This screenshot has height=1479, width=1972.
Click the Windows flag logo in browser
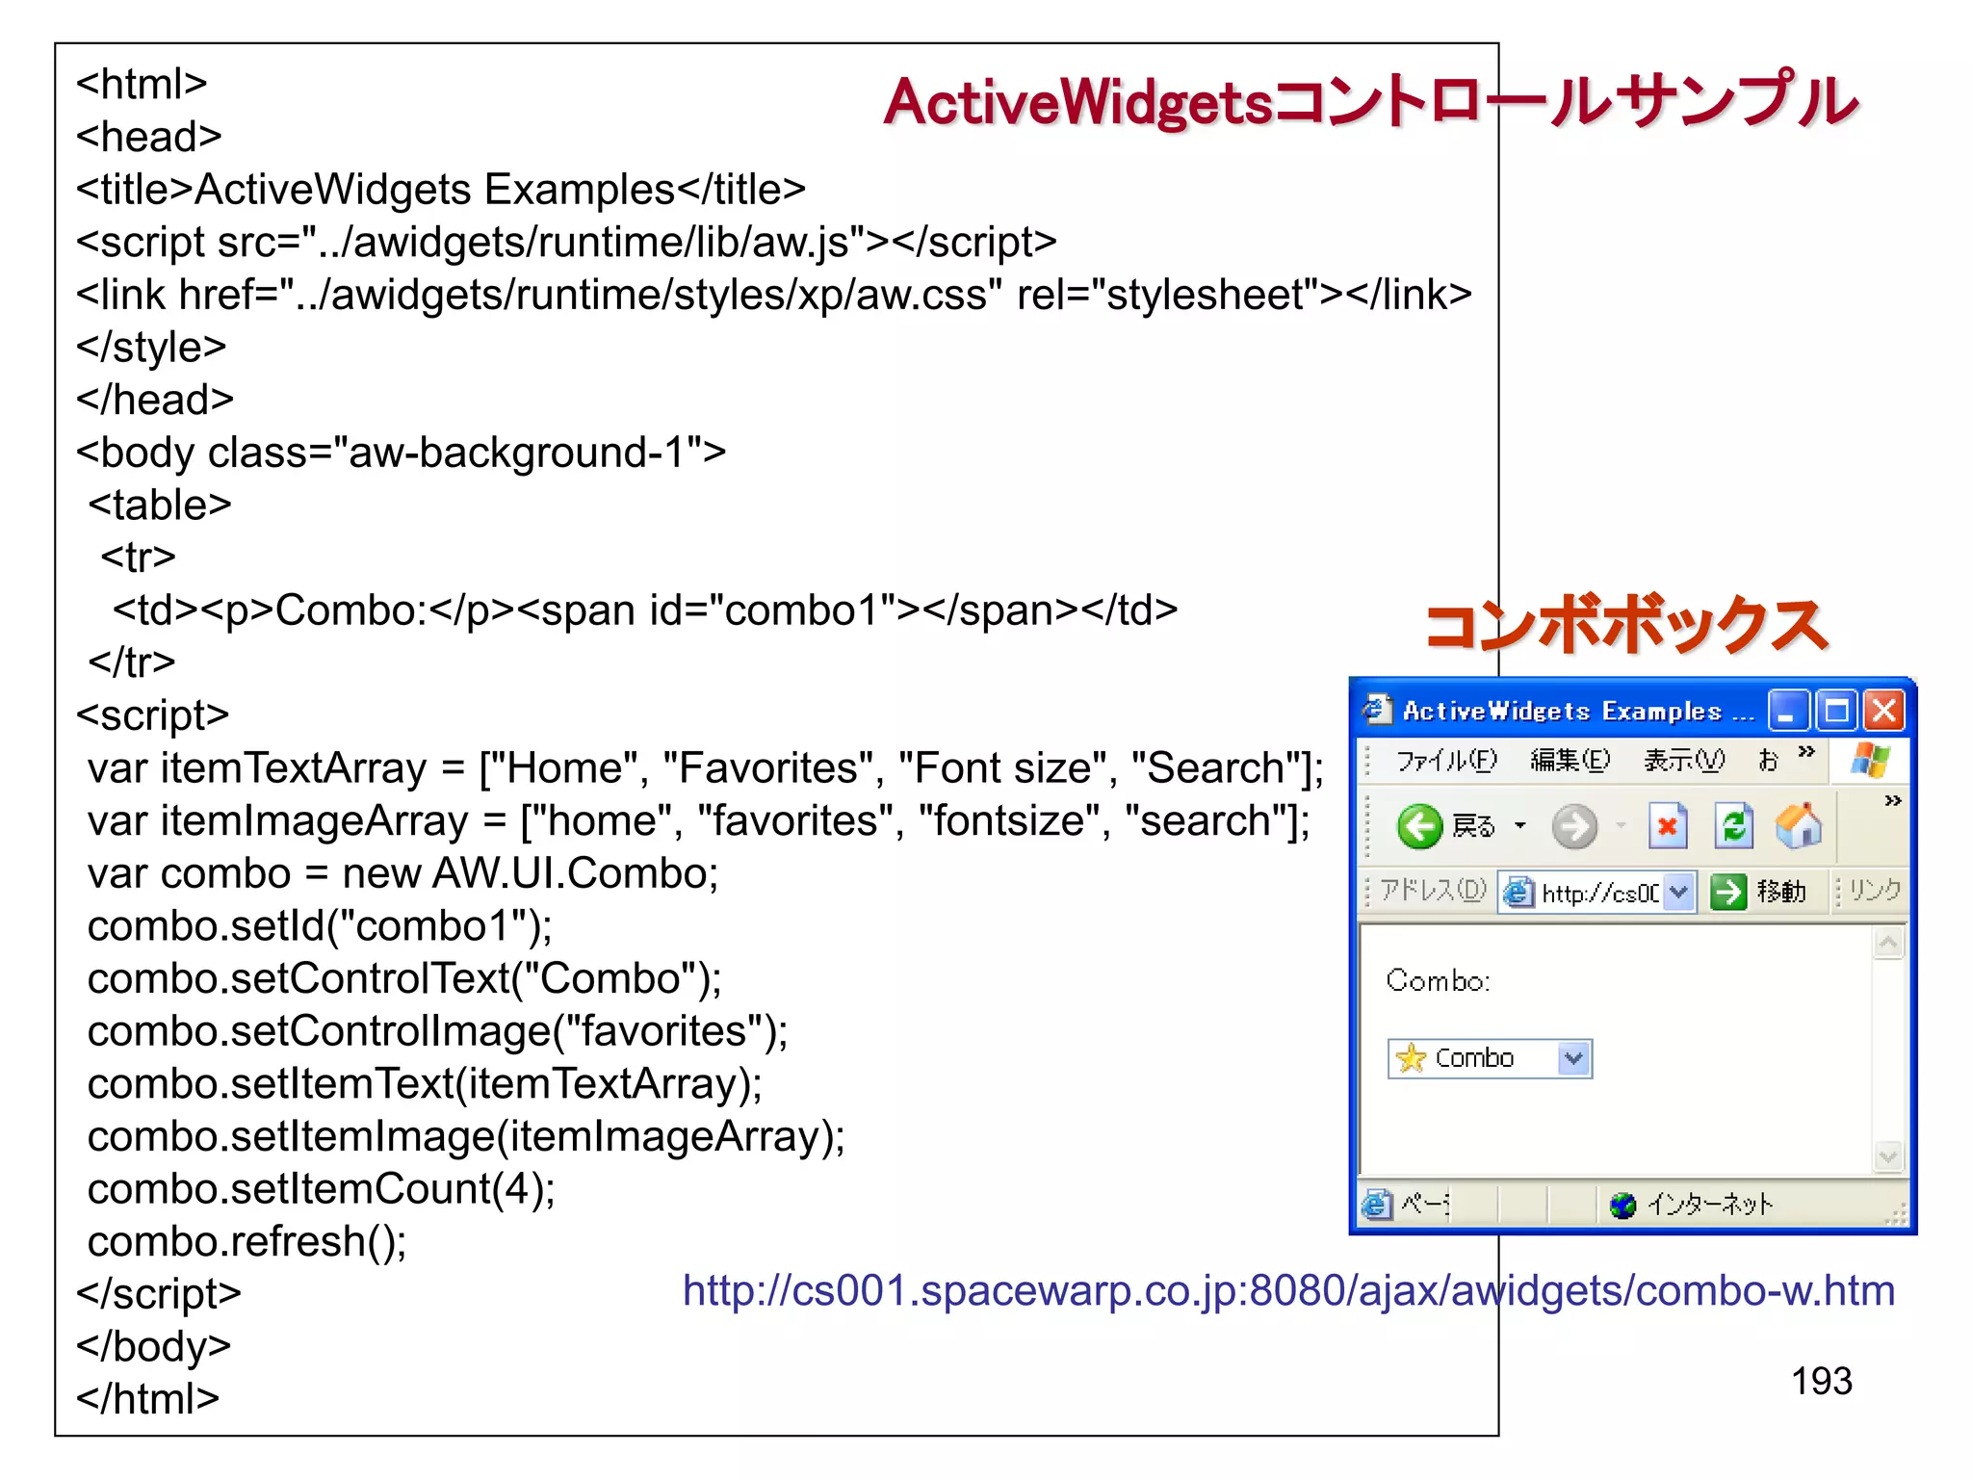click(x=1870, y=760)
